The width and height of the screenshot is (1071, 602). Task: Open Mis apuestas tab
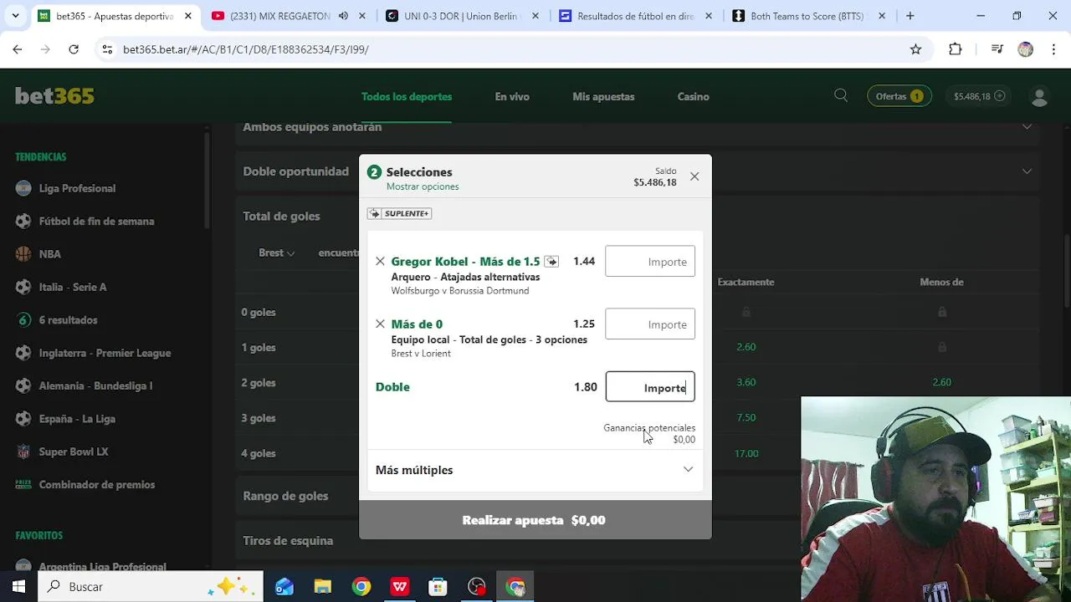click(603, 97)
